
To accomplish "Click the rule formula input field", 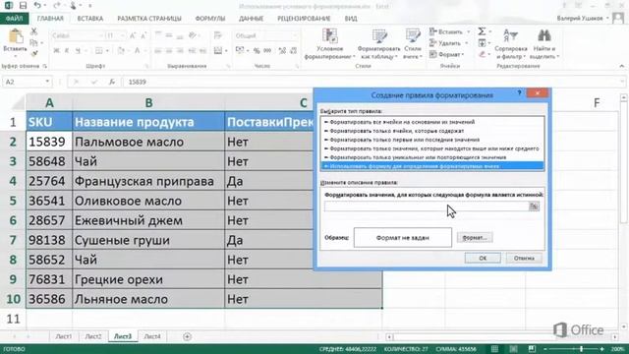I will [427, 206].
